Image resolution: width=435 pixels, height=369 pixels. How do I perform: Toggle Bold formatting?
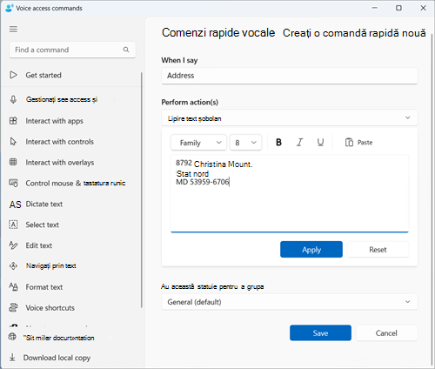coord(278,142)
